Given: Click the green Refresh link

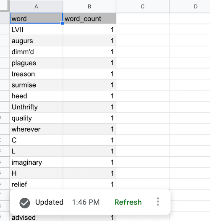Looking at the screenshot, I should (128, 202).
